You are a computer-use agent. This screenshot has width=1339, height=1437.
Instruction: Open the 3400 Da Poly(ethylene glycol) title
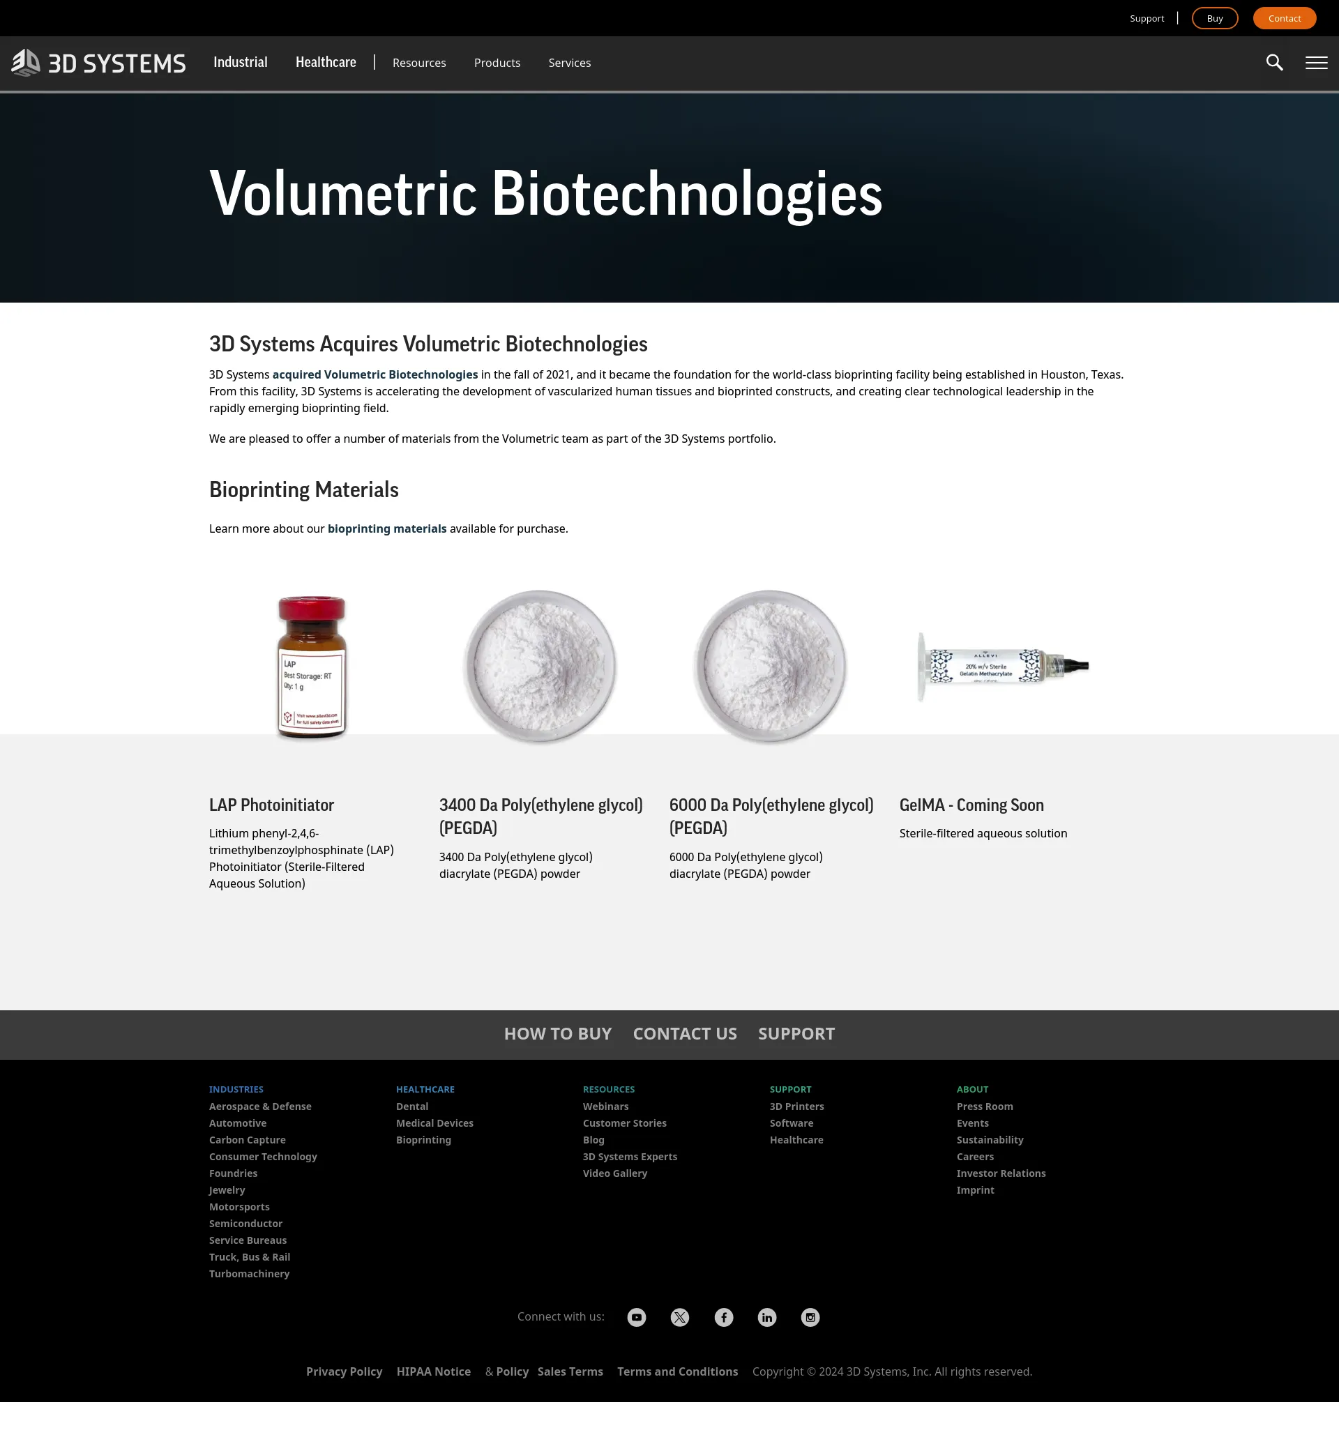click(540, 816)
